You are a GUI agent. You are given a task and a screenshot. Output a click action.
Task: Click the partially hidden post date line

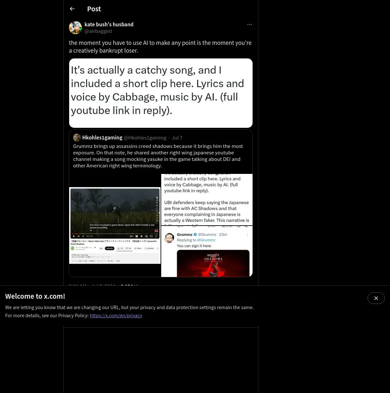(104, 284)
